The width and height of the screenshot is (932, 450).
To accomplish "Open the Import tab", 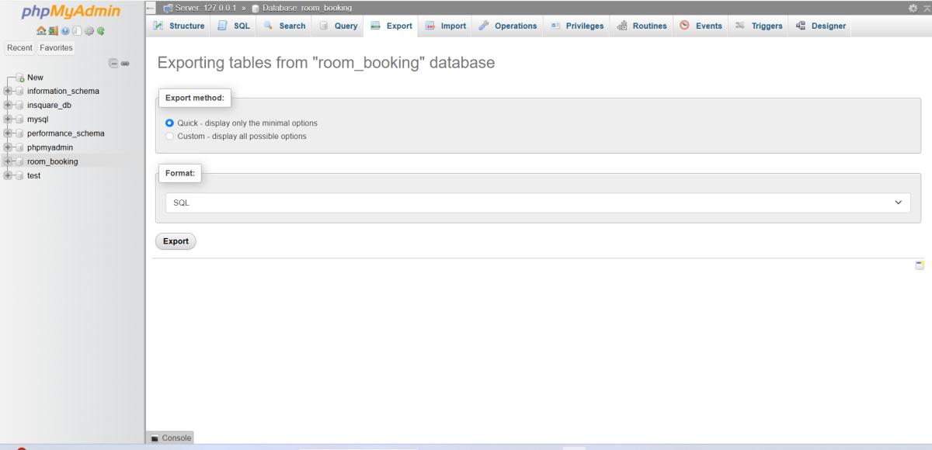I will (445, 26).
